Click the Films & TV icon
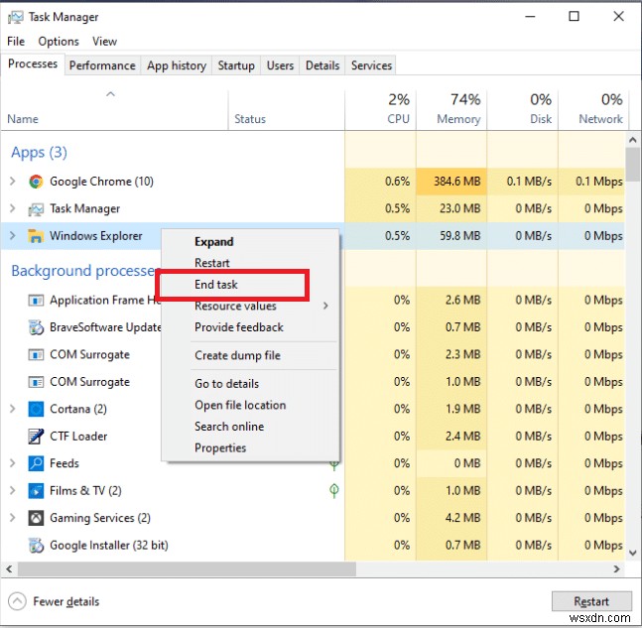Screen dimensions: 642x628 [36, 491]
